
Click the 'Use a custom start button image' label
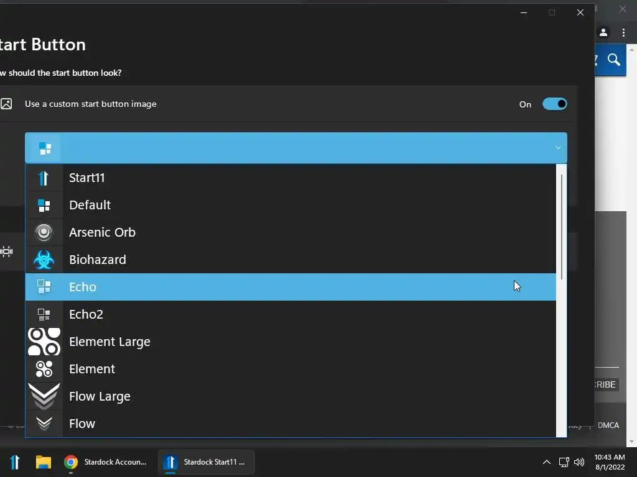pos(91,104)
